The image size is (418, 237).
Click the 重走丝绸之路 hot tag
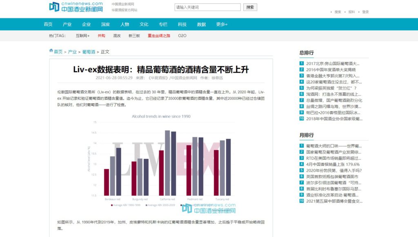[159, 36]
